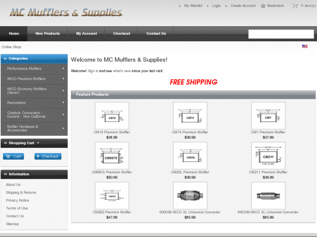Click the what's new link

pos(122,71)
